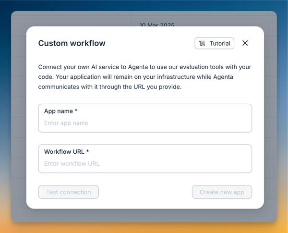Click the "Custom workflow" dialog title

click(72, 43)
